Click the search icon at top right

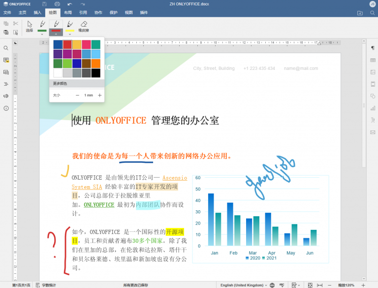[373, 13]
